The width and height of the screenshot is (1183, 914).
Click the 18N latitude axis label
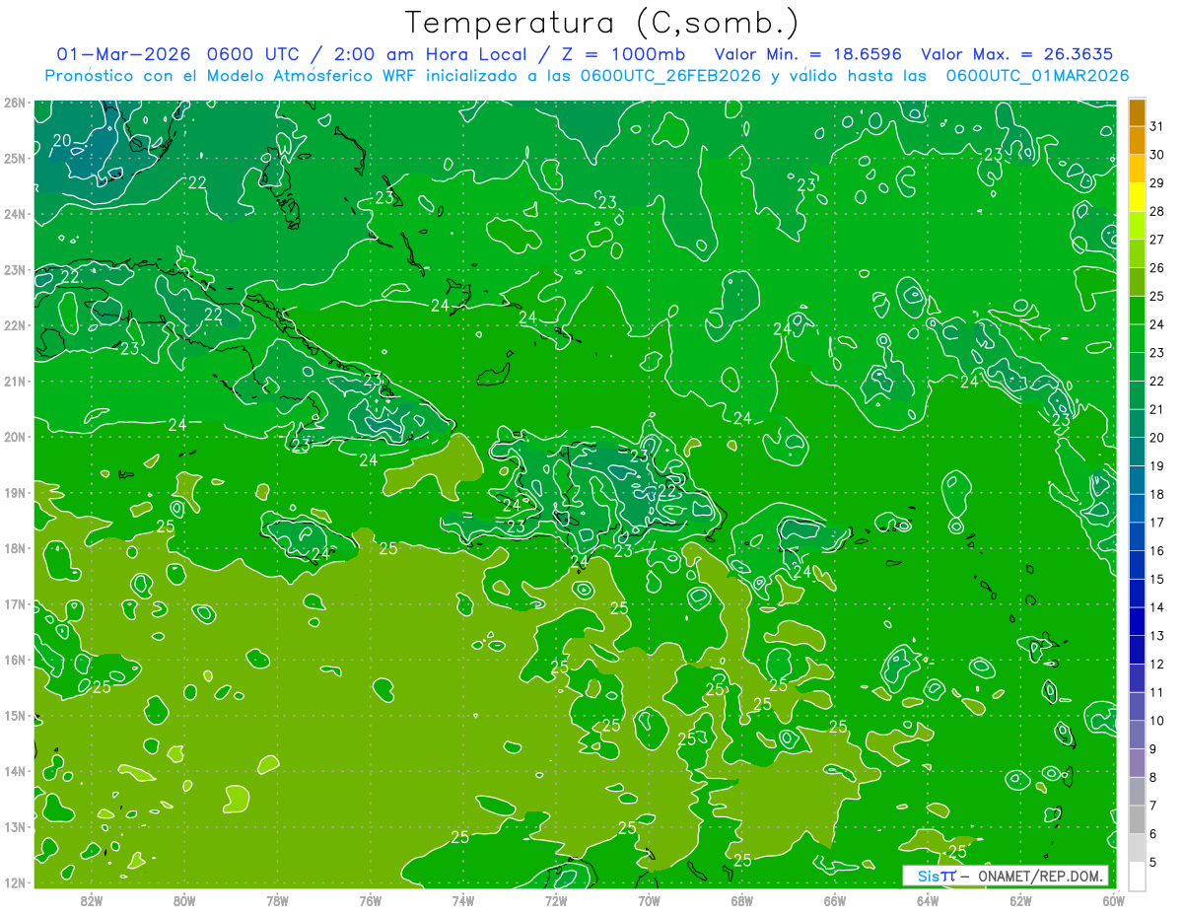tap(14, 548)
